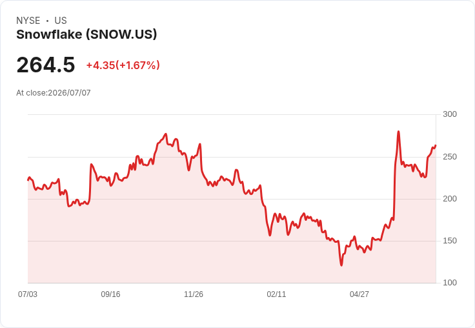The width and height of the screenshot is (475, 328).
Task: Click the 300 y-axis price label
Action: point(450,114)
